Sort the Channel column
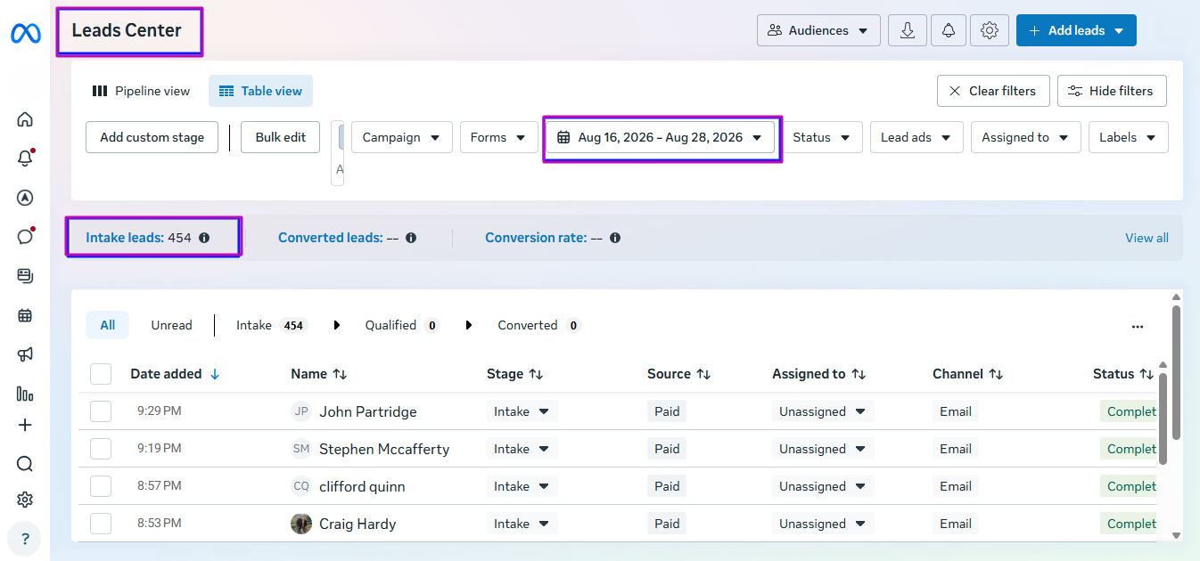This screenshot has width=1200, height=561. pos(996,374)
